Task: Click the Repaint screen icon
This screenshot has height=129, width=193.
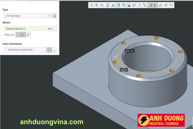Action: 107,5
